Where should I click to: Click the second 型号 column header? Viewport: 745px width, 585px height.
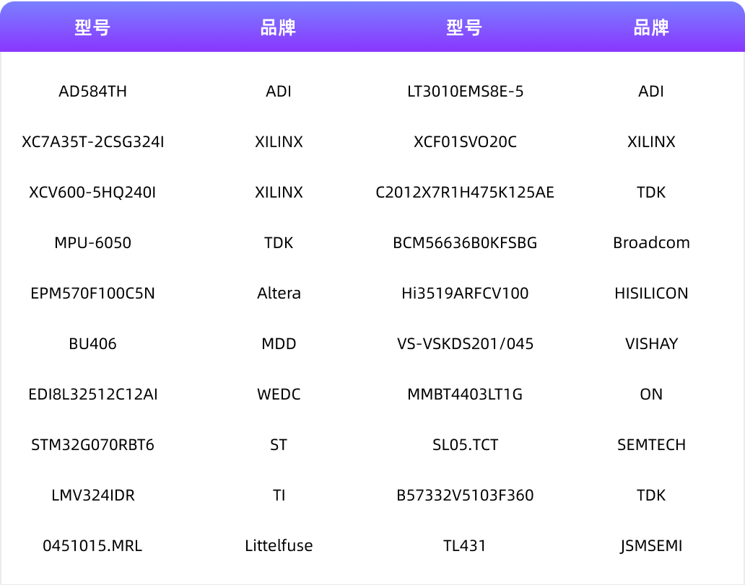465,27
